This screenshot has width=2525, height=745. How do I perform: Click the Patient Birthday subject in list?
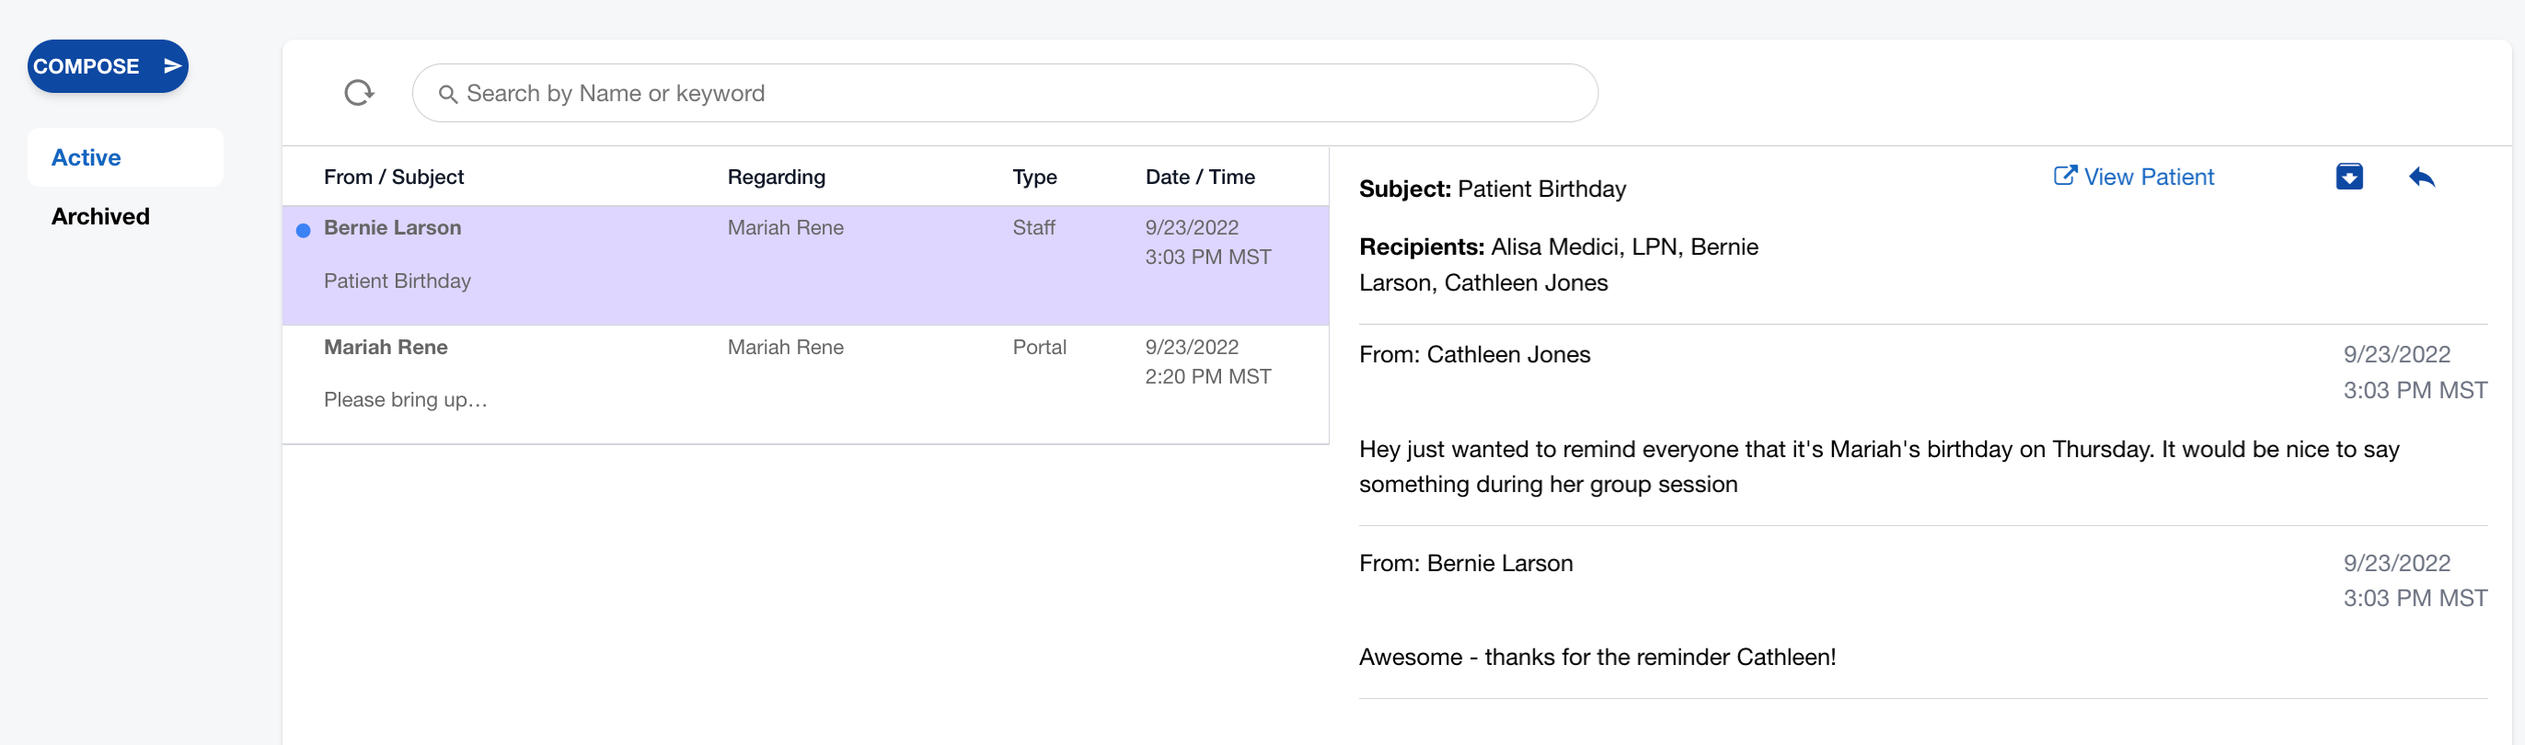(397, 281)
